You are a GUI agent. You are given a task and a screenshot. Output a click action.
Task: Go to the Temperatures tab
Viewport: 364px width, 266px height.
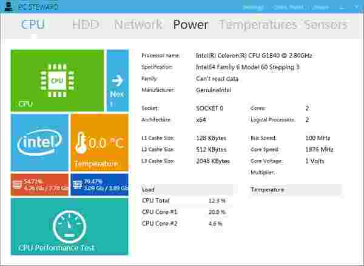click(258, 24)
